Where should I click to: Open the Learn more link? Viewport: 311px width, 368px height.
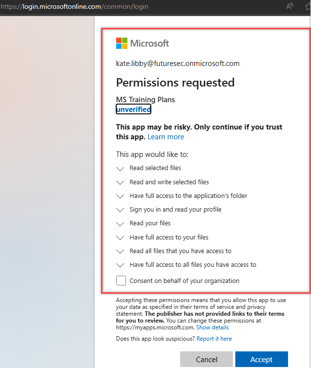166,137
